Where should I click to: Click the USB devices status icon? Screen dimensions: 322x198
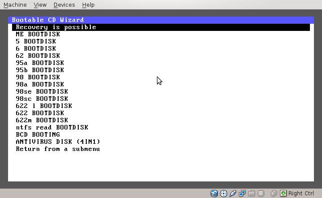tap(233, 194)
